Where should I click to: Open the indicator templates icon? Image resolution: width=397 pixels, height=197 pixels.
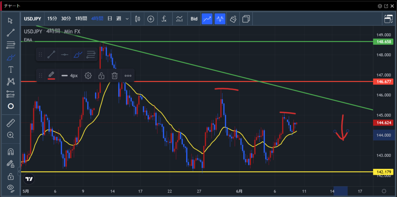coord(180,19)
